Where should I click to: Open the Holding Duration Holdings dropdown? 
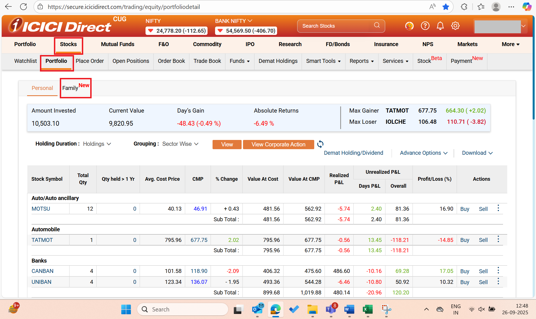click(x=97, y=144)
